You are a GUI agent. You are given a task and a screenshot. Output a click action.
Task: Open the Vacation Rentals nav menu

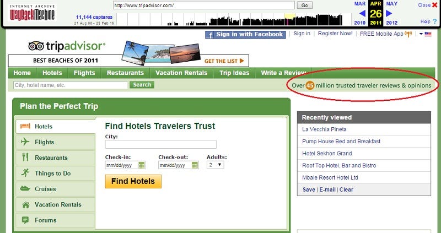tap(181, 73)
